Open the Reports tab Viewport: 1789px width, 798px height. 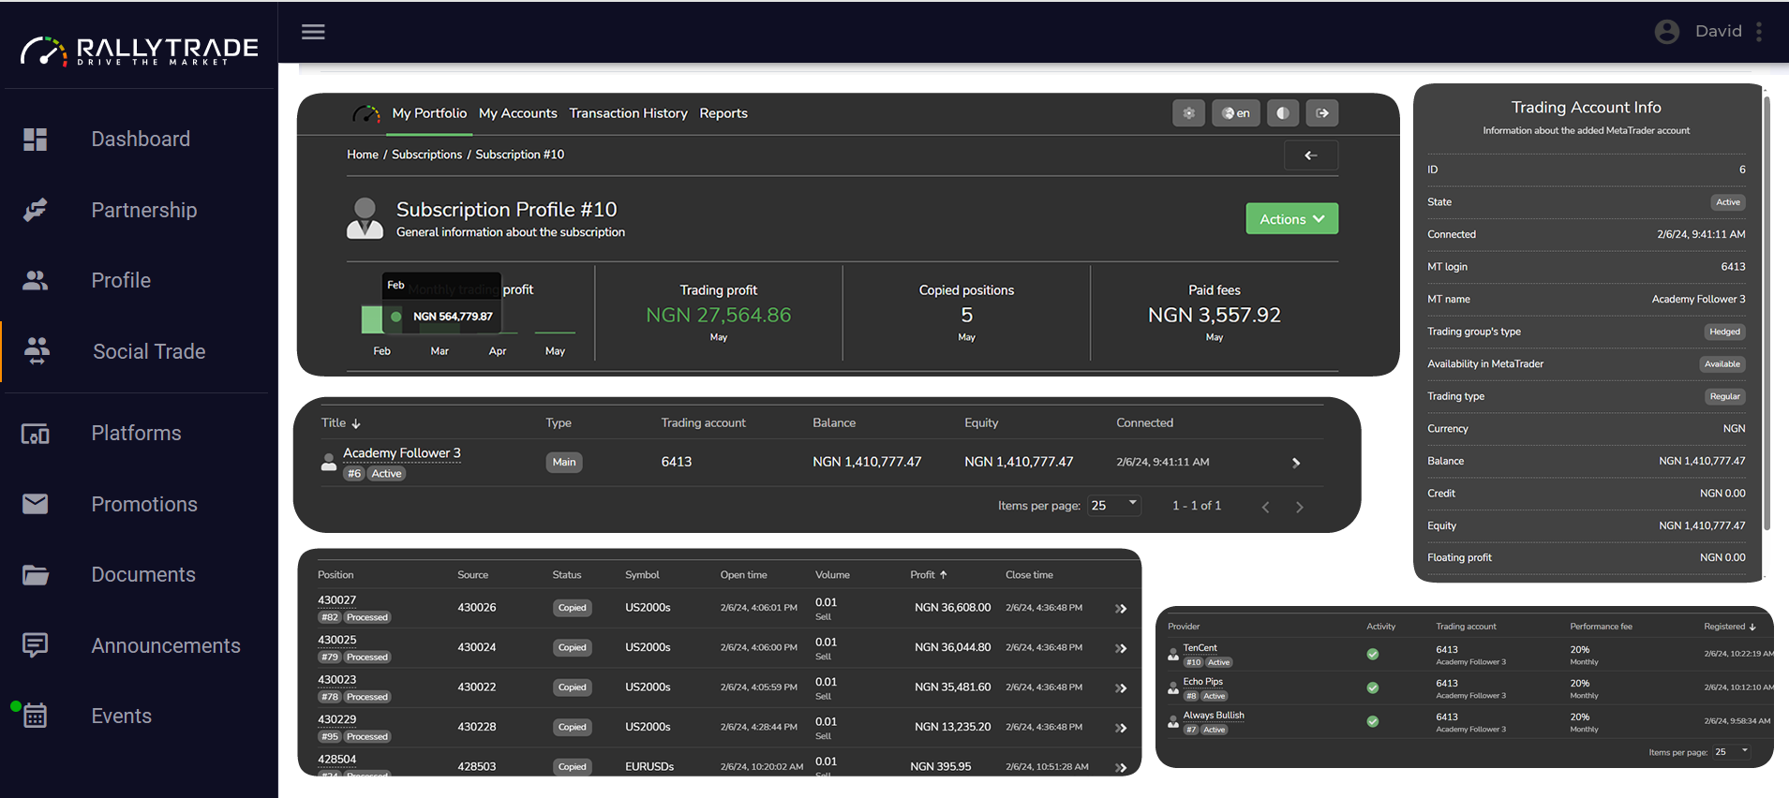(x=723, y=113)
